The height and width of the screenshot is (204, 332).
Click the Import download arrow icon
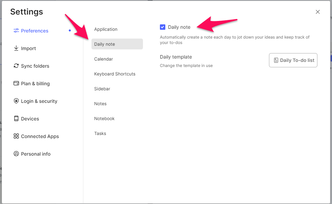point(16,48)
